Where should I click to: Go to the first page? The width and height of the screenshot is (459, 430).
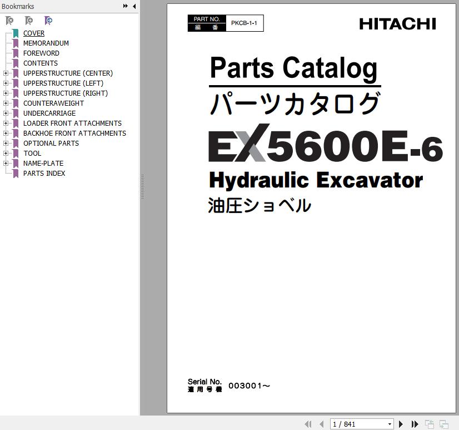(x=308, y=424)
